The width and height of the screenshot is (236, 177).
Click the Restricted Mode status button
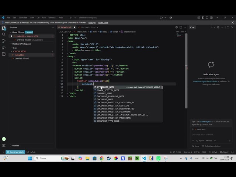(15, 152)
